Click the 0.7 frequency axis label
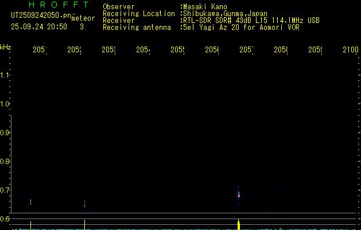 tap(5, 190)
